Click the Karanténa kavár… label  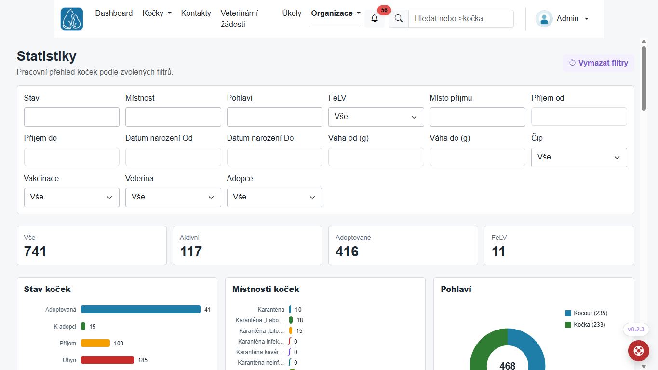point(261,352)
